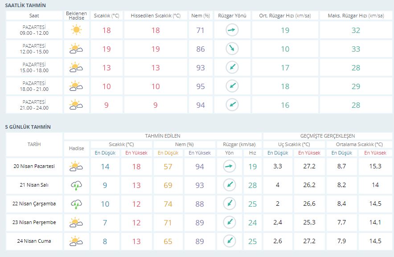394x257 pixels.
Task: Click the weather icon for 24 Nisan Cuma
Action: tap(76, 241)
